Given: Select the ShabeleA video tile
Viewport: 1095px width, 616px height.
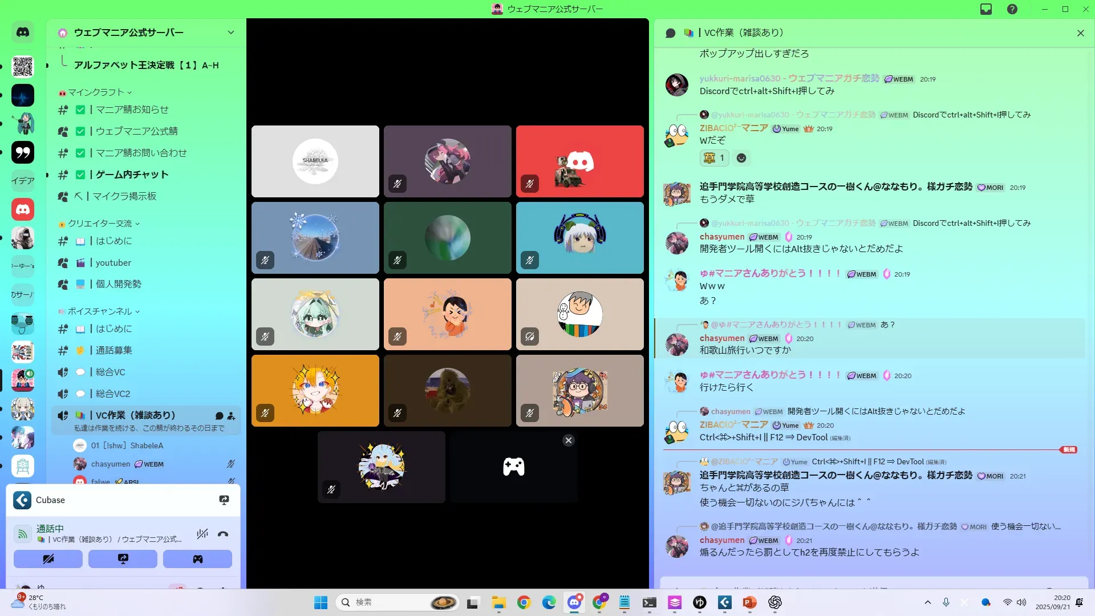Looking at the screenshot, I should [x=315, y=161].
